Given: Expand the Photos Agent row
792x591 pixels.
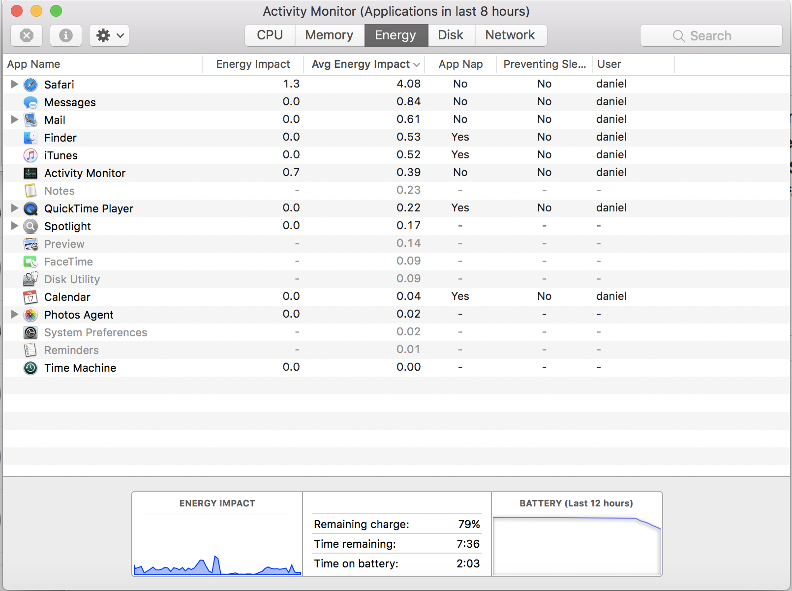Looking at the screenshot, I should pyautogui.click(x=14, y=314).
